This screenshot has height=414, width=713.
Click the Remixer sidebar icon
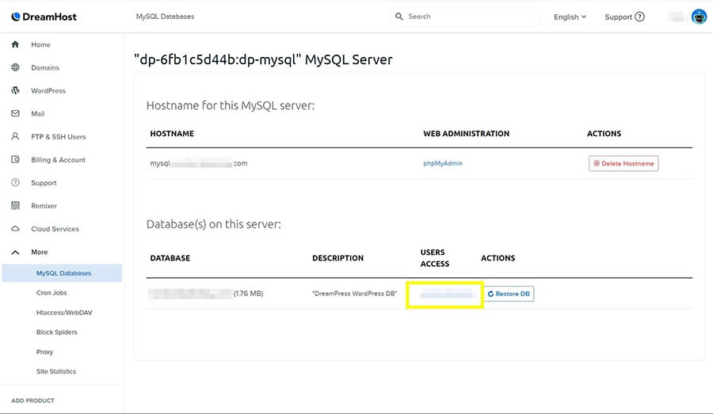[15, 206]
